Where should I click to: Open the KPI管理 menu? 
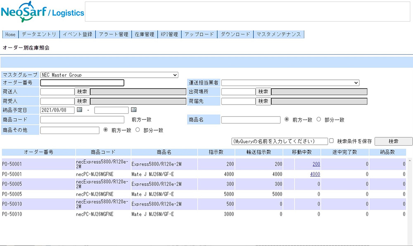click(169, 34)
